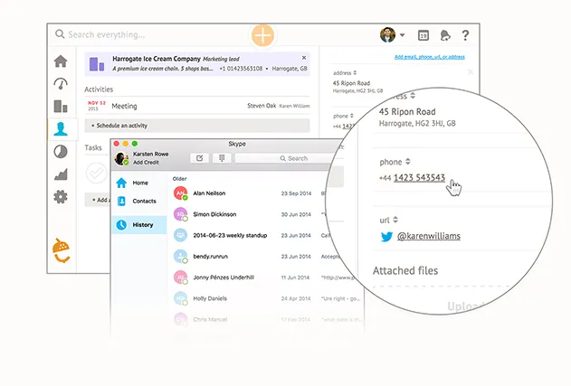
Task: Click Harrogate Ice Cream Company building icon
Action: pos(97,64)
